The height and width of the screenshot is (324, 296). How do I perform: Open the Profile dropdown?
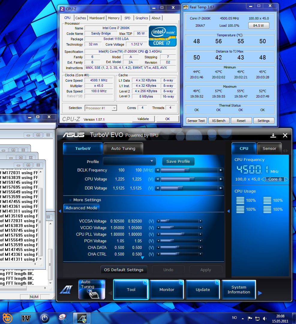click(x=130, y=161)
